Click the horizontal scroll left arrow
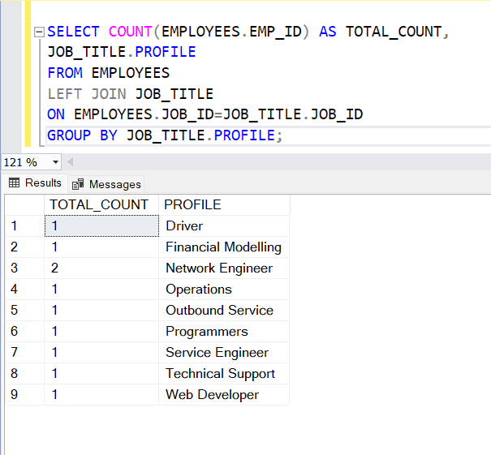 coord(71,162)
